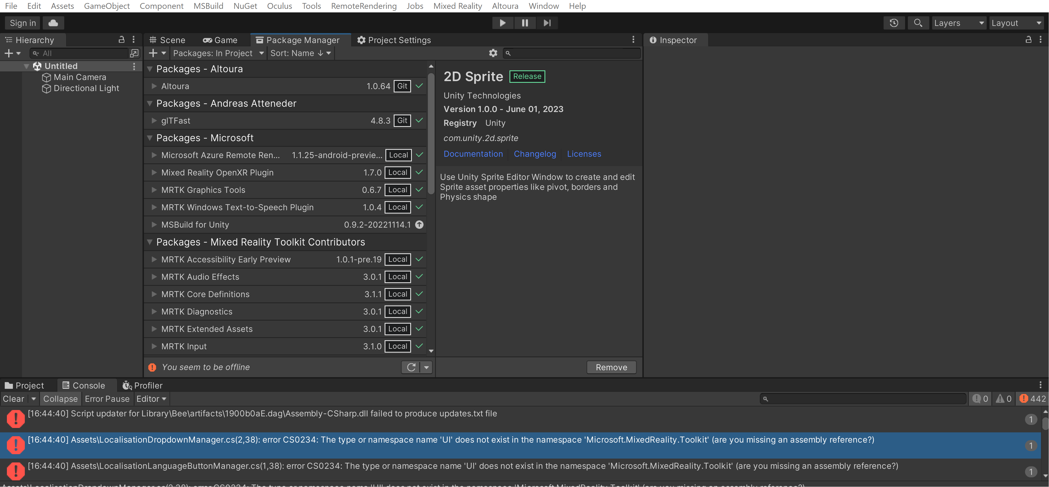
Task: Toggle Error Pause in Console
Action: click(107, 398)
